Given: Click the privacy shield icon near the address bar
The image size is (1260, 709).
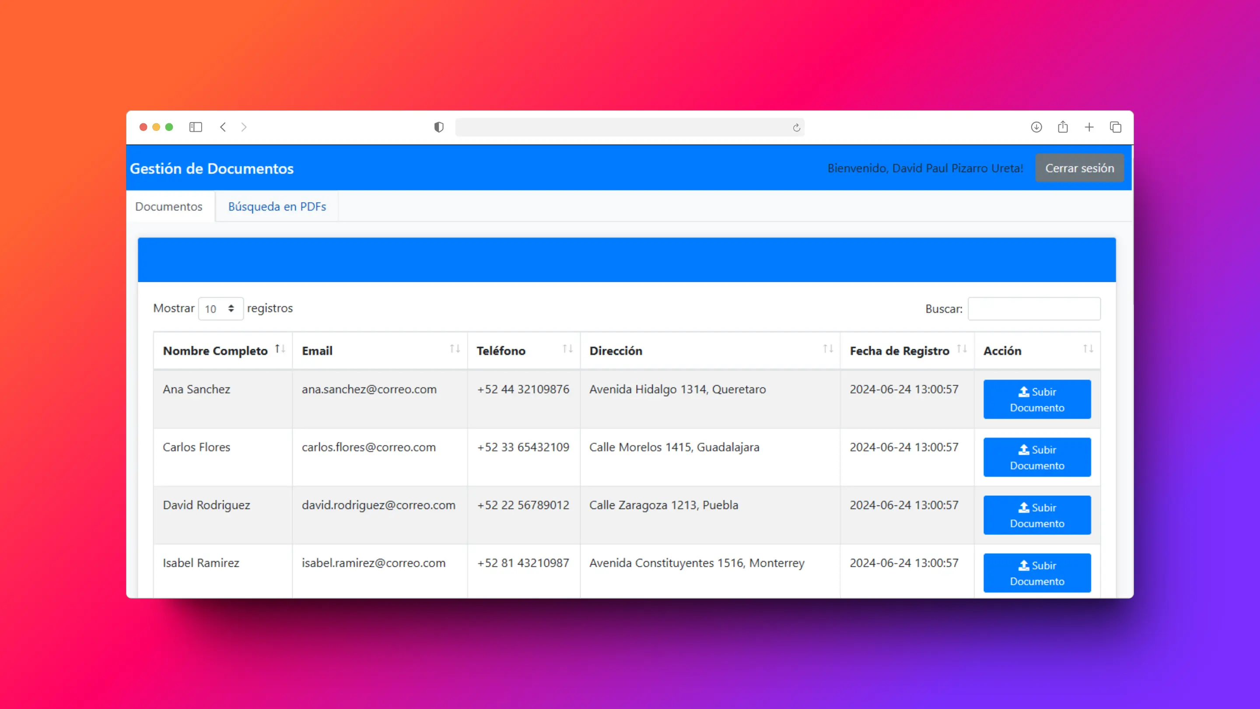Looking at the screenshot, I should [x=439, y=127].
